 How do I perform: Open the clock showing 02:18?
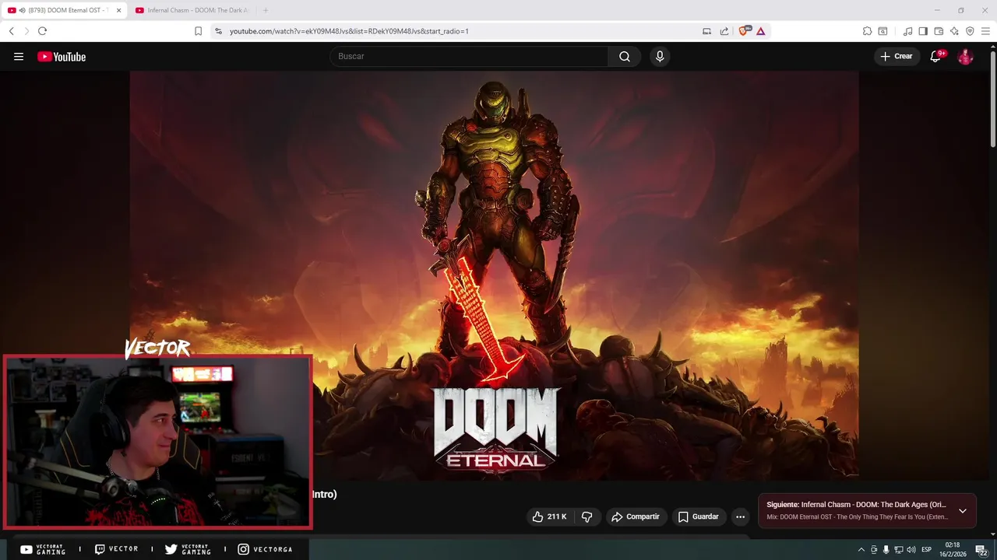pyautogui.click(x=953, y=550)
